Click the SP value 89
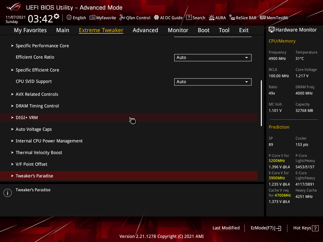The image size is (323, 242). click(x=271, y=145)
